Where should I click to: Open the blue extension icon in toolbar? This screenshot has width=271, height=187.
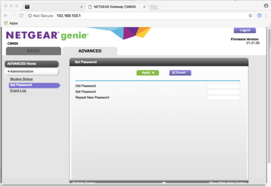pyautogui.click(x=259, y=16)
